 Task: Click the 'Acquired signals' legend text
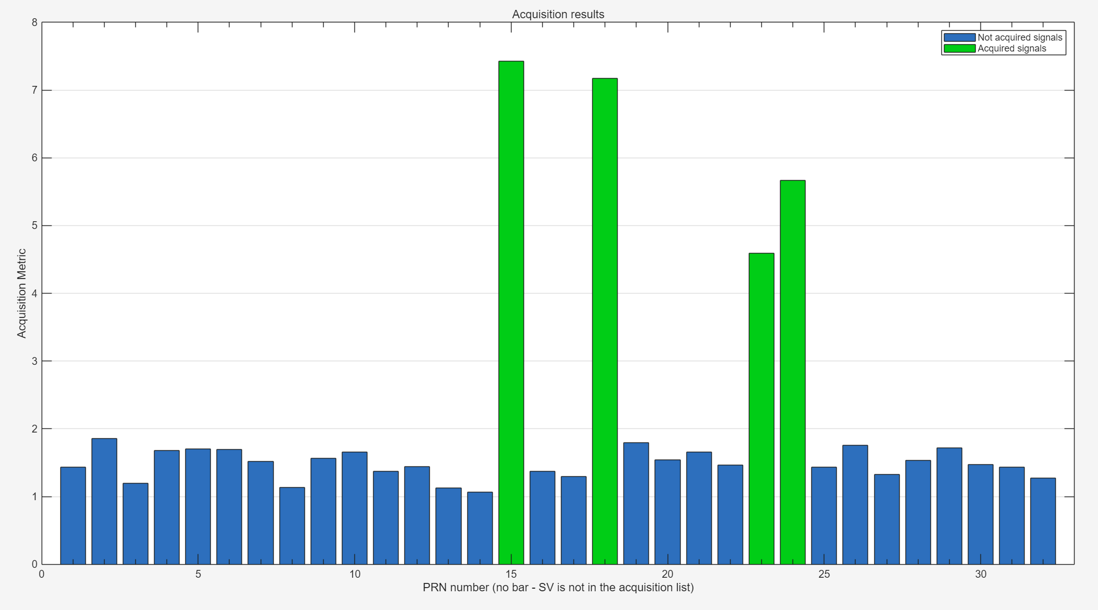point(1012,48)
